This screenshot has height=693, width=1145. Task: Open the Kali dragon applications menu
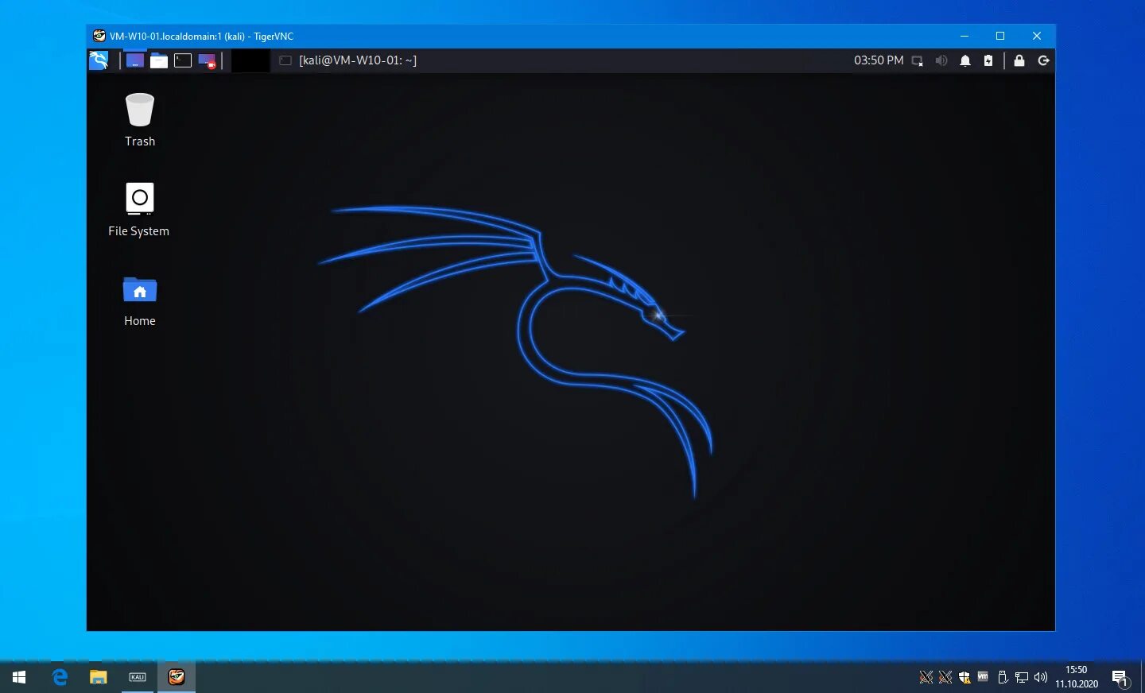[99, 60]
